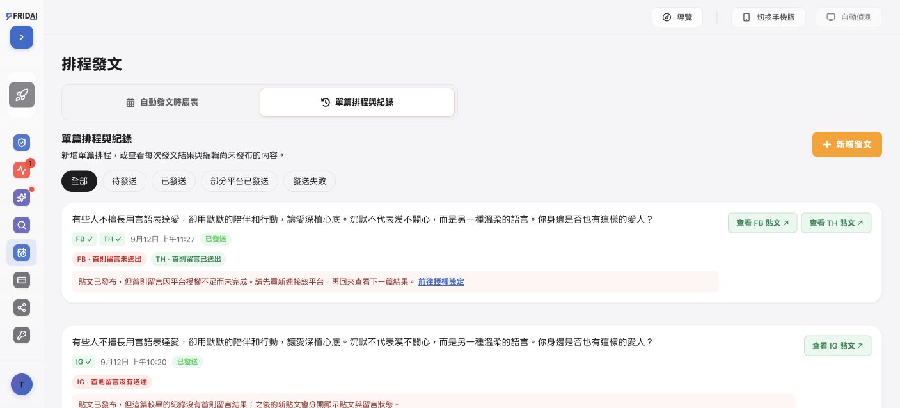Follow the 前往授權設定 link
900x408 pixels.
[x=441, y=282]
